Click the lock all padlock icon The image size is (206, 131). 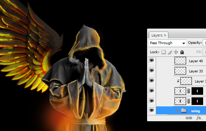coord(182,52)
